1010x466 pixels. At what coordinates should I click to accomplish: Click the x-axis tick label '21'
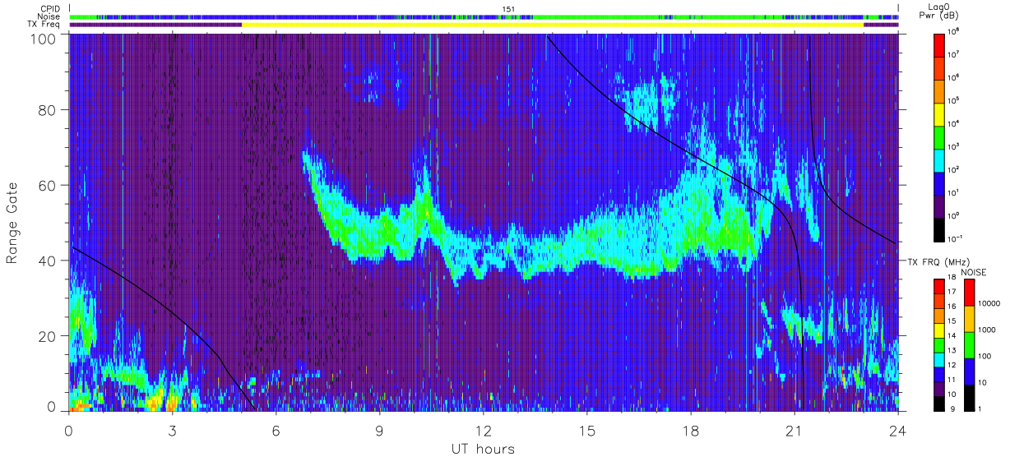[795, 431]
